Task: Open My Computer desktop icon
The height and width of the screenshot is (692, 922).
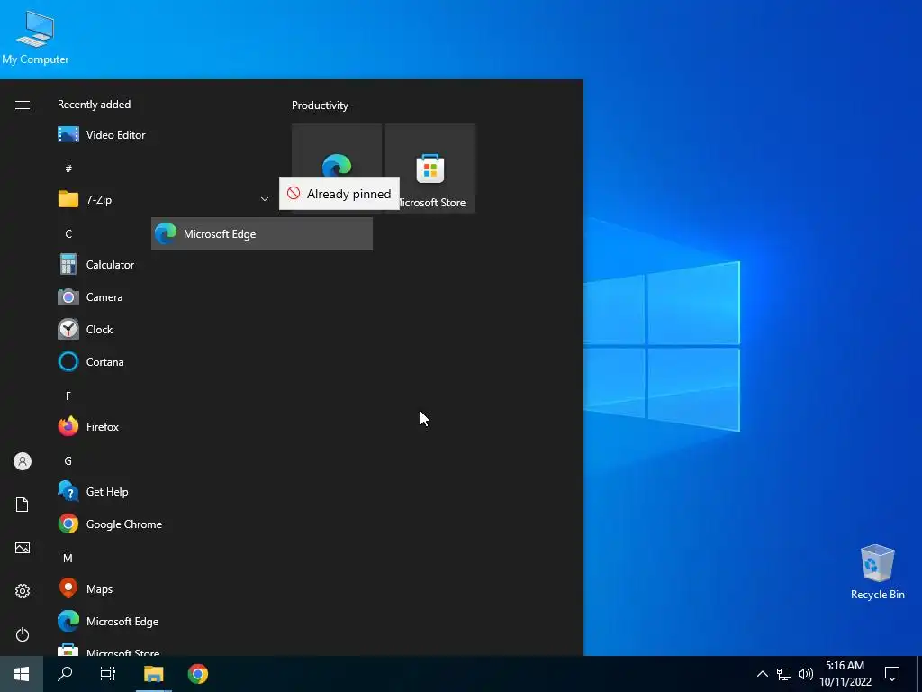Action: click(x=35, y=38)
